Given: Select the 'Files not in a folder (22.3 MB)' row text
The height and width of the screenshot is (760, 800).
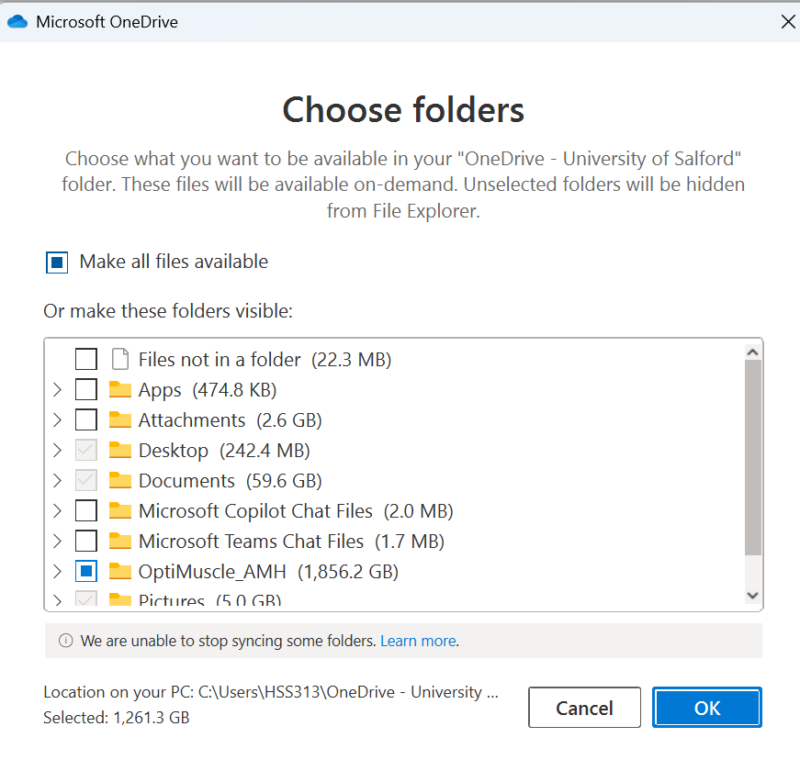Looking at the screenshot, I should pos(265,360).
